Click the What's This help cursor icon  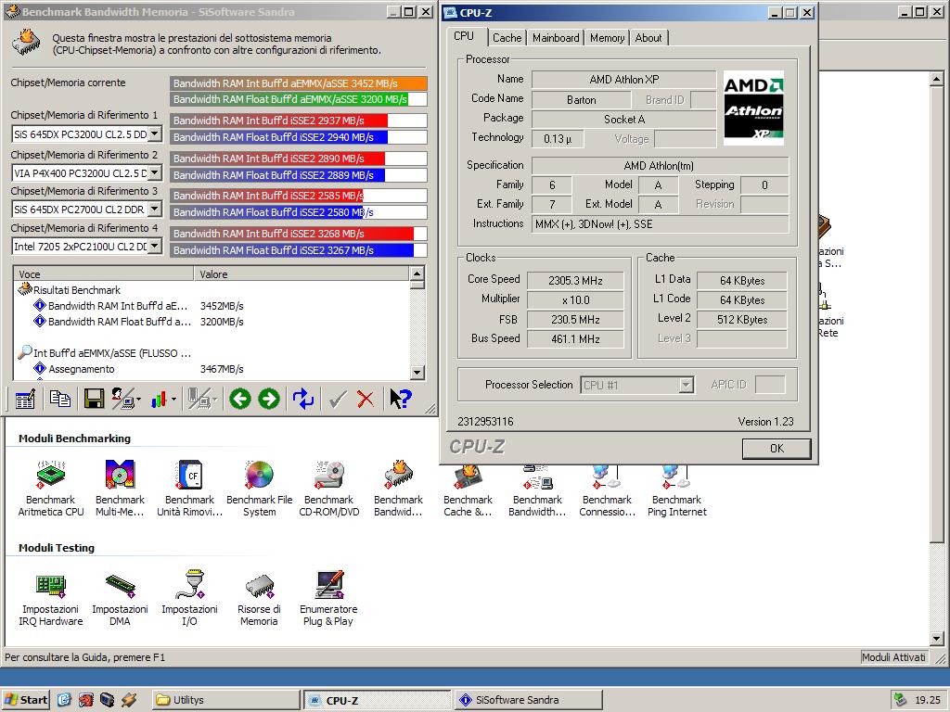(x=400, y=399)
